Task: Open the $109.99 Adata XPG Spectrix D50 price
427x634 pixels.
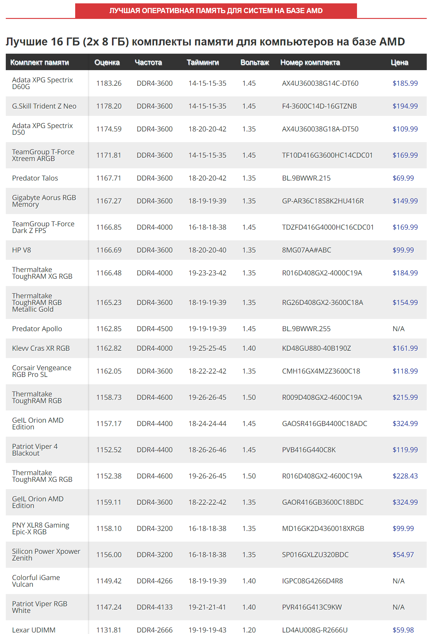Action: click(x=405, y=129)
